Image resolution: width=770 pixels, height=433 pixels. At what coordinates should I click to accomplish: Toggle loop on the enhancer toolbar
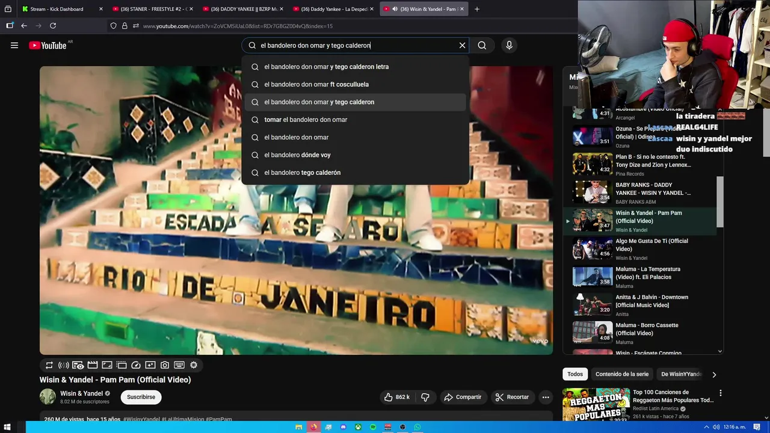pos(49,365)
